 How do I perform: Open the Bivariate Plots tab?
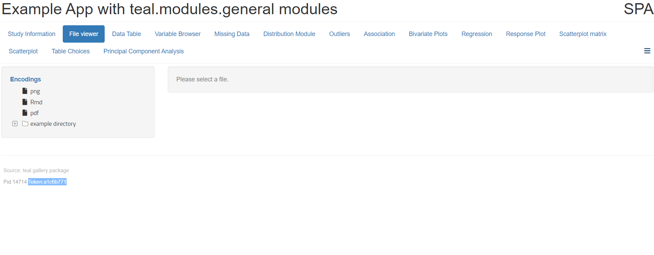click(x=428, y=34)
